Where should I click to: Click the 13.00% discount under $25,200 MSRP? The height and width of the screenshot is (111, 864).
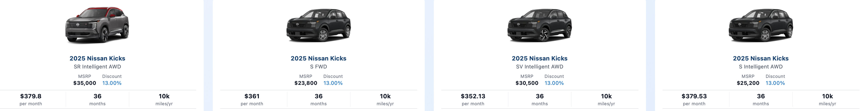[x=775, y=83]
